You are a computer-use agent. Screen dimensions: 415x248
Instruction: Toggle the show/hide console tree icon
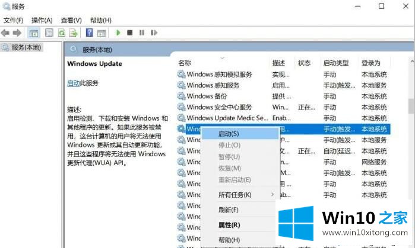point(34,33)
